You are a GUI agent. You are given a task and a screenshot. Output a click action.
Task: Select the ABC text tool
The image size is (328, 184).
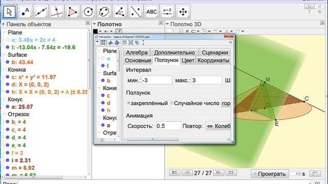152,12
